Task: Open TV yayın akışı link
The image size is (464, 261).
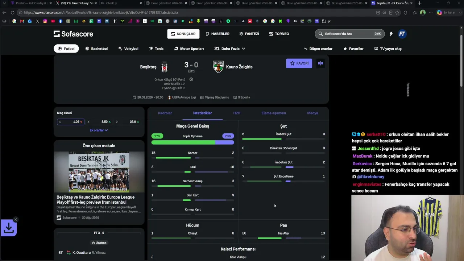Action: tap(388, 49)
